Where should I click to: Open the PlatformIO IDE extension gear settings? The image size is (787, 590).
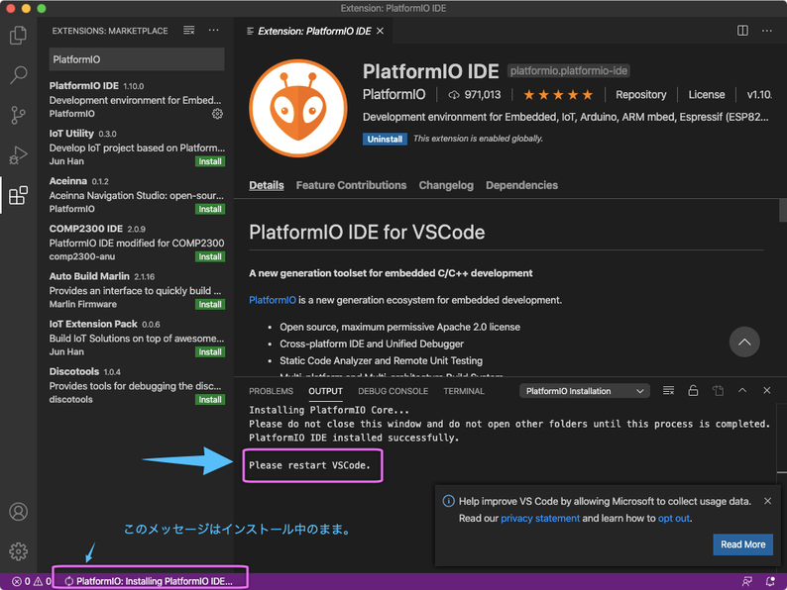(217, 114)
